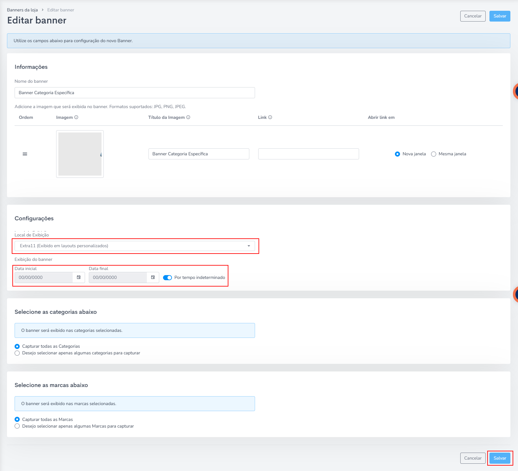Open the Local de Exibição dropdown
Screen dimensions: 518x471
click(134, 246)
